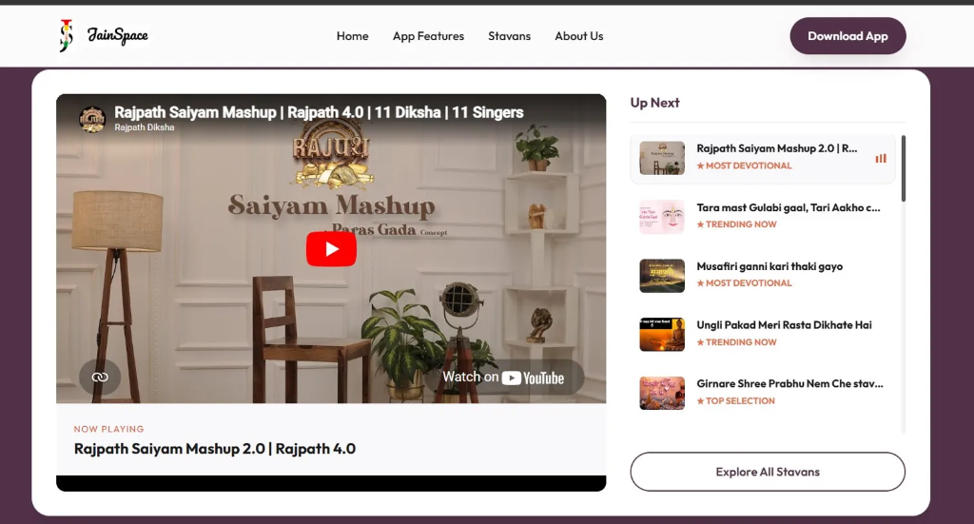Click Rajpath Saiyam Mashup 2.0 title in list

coord(776,148)
